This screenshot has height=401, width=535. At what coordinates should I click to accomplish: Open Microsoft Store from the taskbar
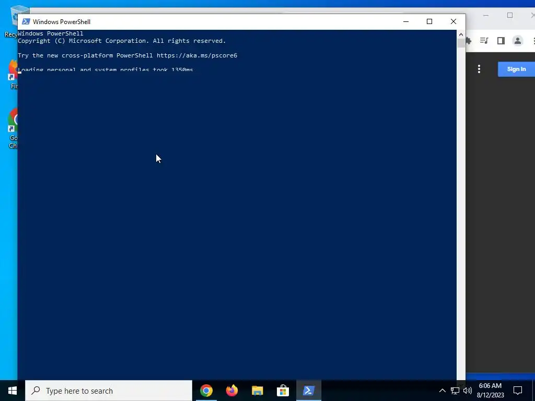[x=283, y=391]
